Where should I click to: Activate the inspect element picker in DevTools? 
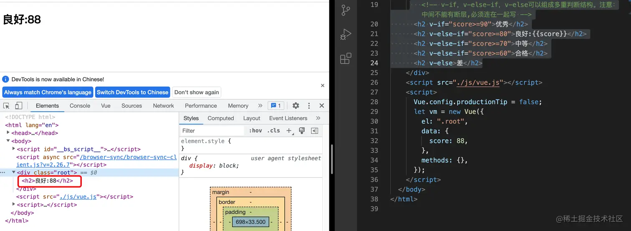tap(6, 106)
